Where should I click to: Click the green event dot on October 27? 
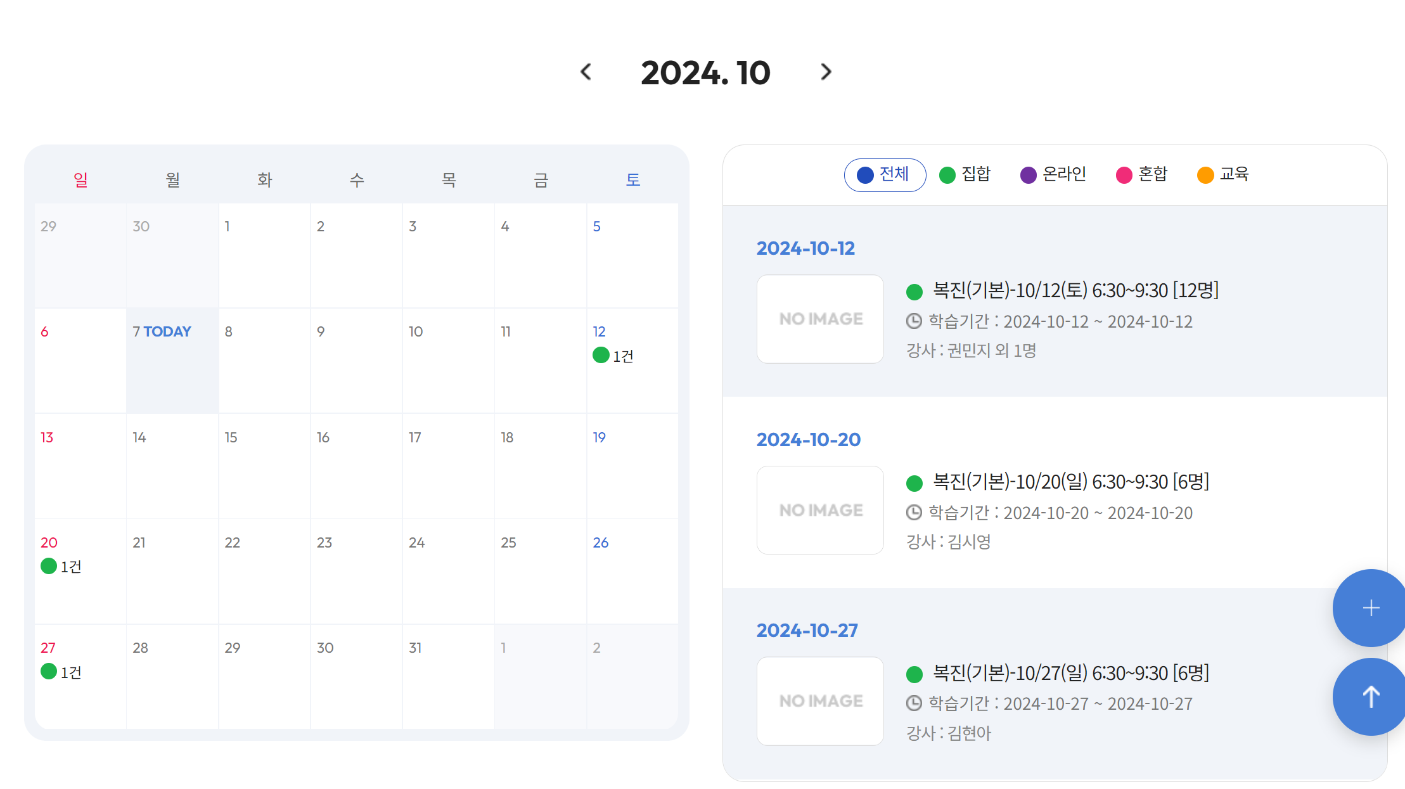49,671
